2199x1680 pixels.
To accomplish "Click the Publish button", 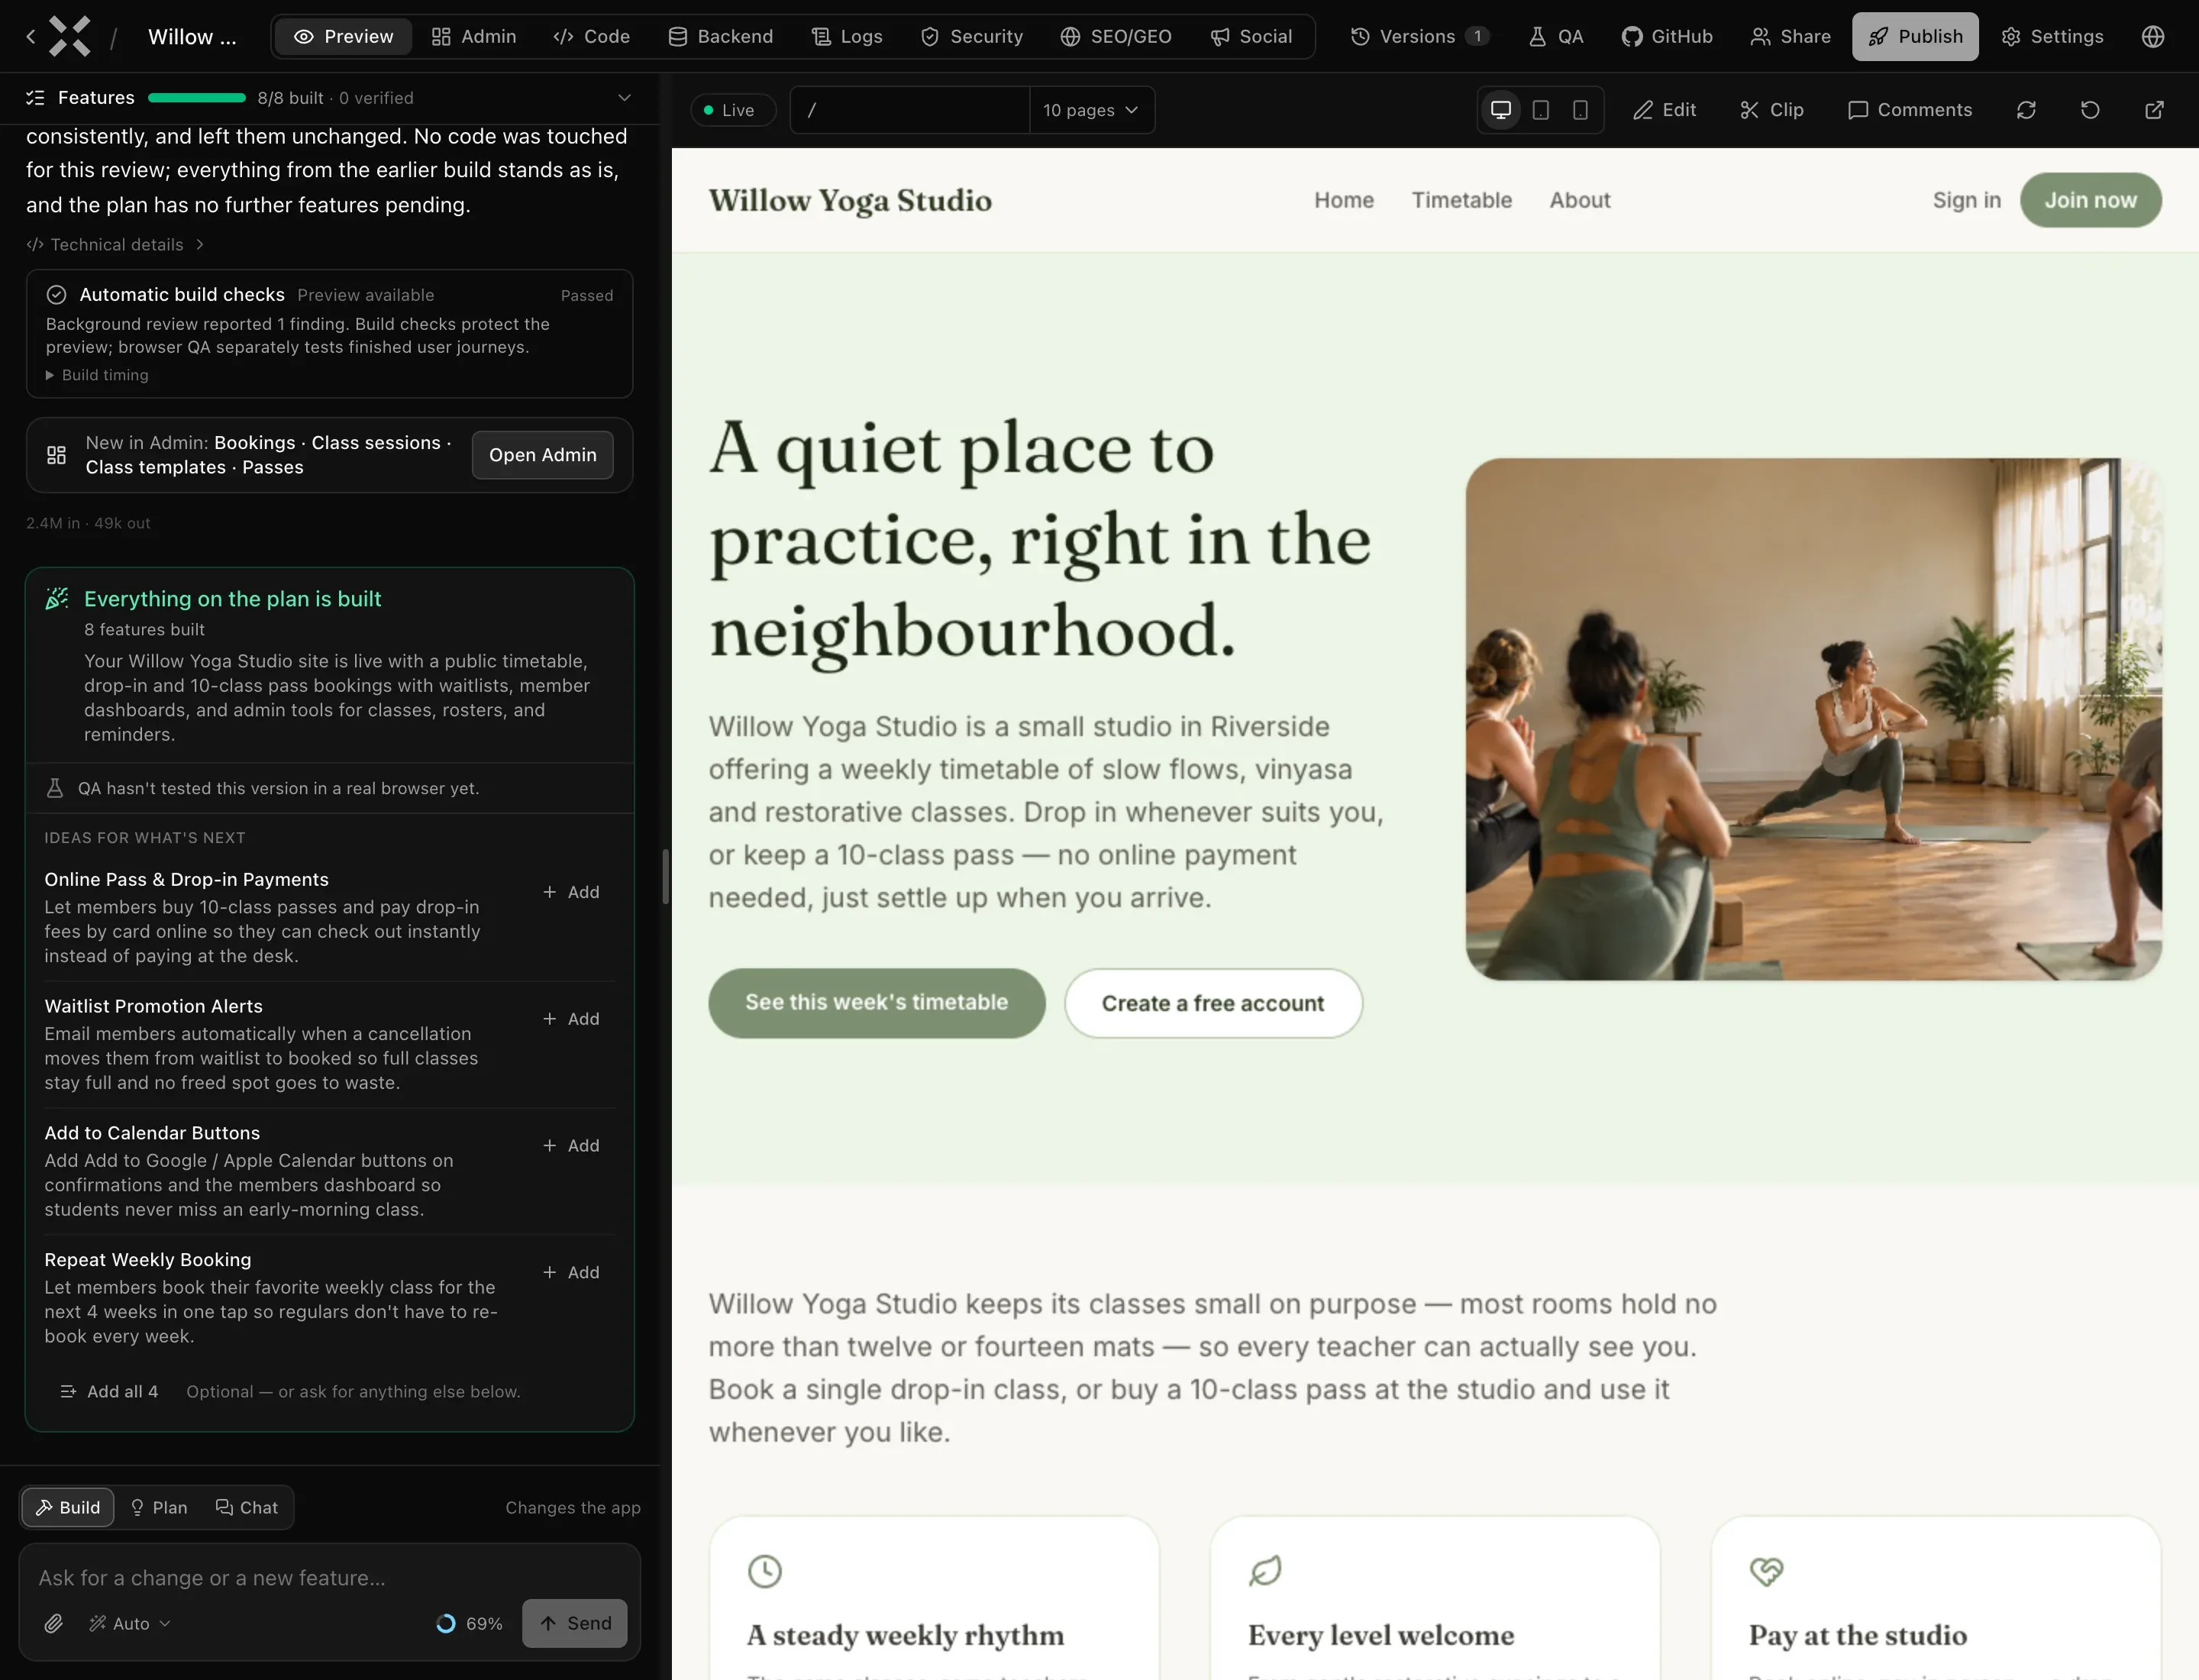I will click(1914, 37).
